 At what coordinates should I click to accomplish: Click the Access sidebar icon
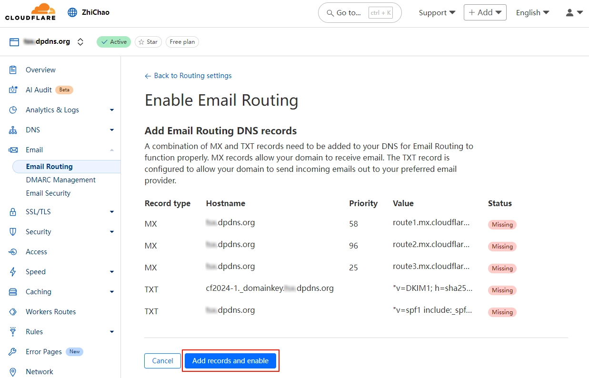point(13,252)
